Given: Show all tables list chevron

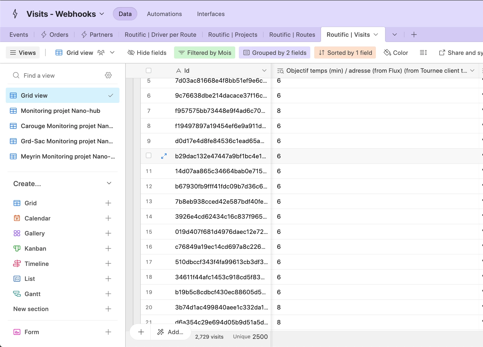Looking at the screenshot, I should [395, 35].
